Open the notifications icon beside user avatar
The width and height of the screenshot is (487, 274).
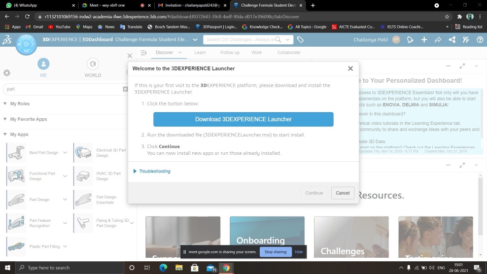tap(410, 40)
